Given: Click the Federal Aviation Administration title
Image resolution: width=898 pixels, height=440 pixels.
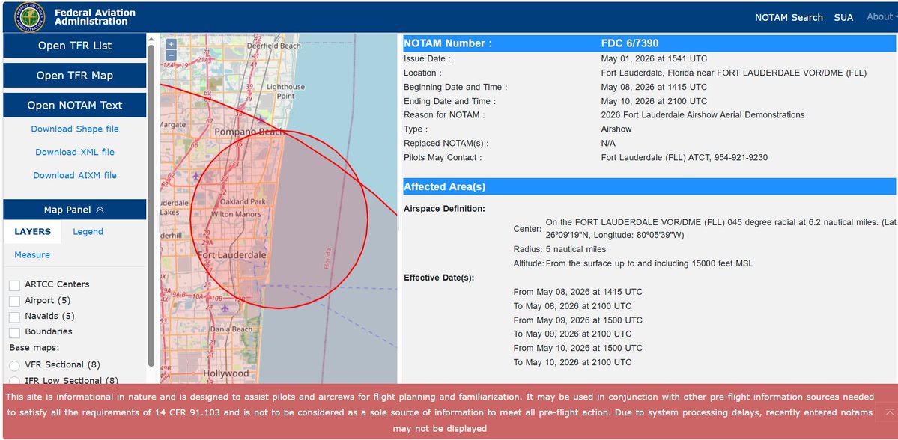Looking at the screenshot, I should click(95, 17).
